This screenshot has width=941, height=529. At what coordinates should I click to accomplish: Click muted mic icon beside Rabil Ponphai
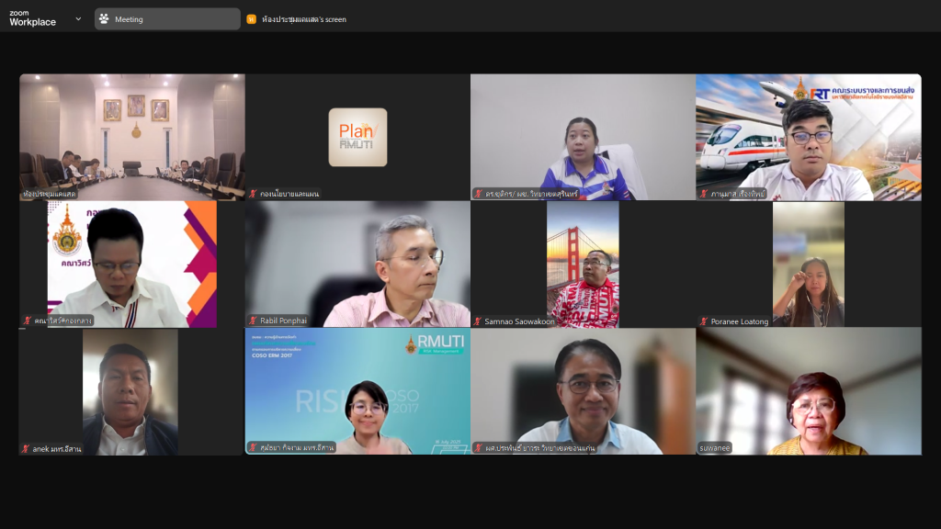[253, 321]
